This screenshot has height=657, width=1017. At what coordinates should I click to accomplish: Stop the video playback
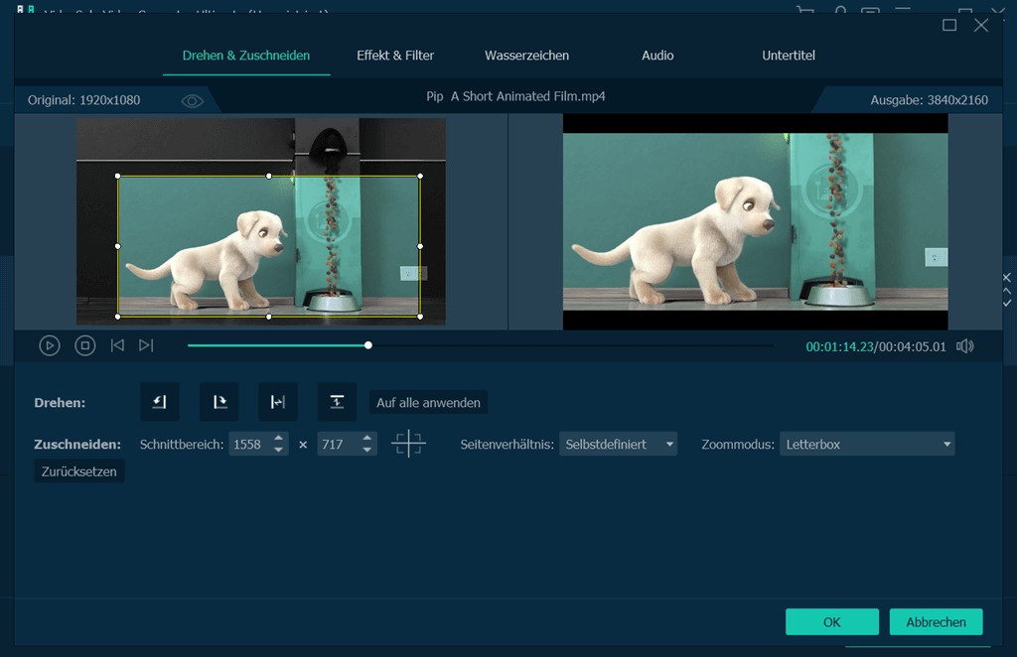(85, 346)
